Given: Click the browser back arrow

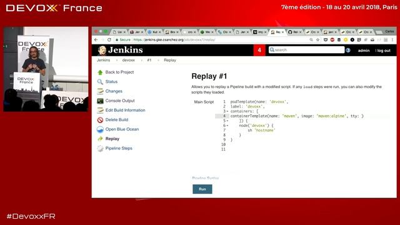Looking at the screenshot, I should coord(96,40).
